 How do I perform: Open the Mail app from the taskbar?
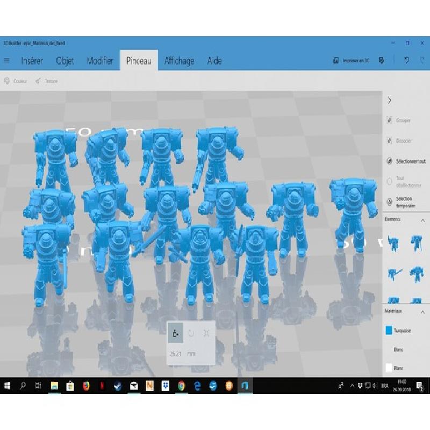point(134,386)
